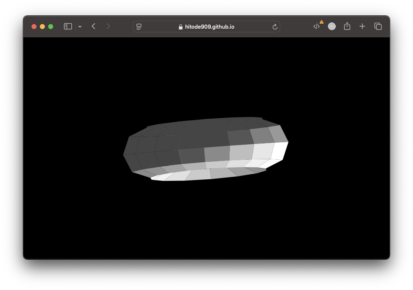The width and height of the screenshot is (413, 290).
Task: Open the sidebar tab group dropdown chevron
Action: coord(80,27)
